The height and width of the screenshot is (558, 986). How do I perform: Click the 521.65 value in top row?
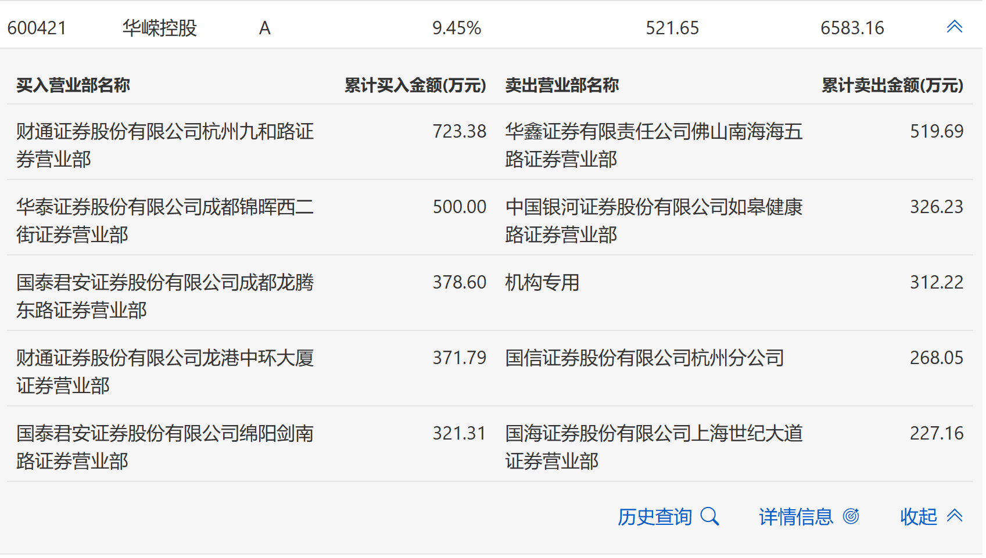672,28
